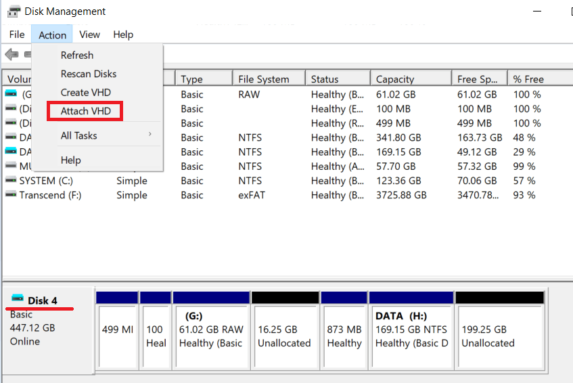Image resolution: width=573 pixels, height=383 pixels.
Task: Sort by Status column header
Action: (325, 79)
